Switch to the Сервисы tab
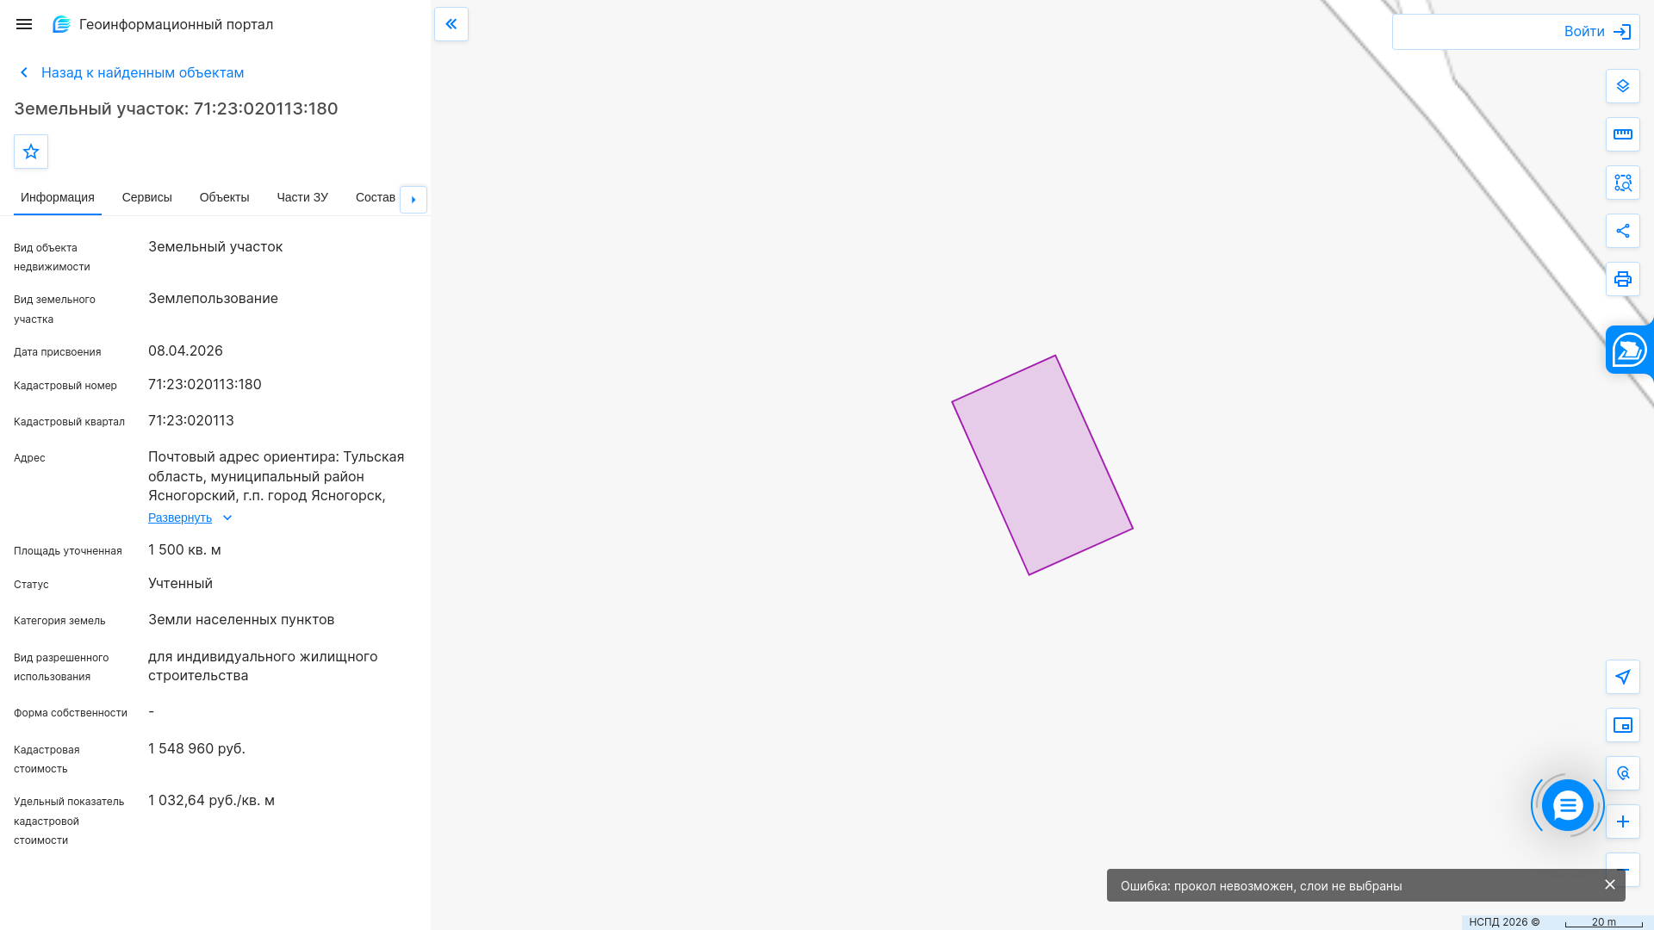The image size is (1654, 930). point(147,197)
